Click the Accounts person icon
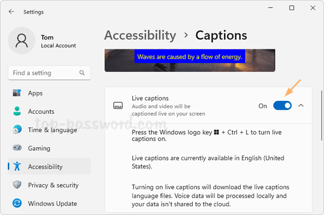324x215 pixels. coord(17,112)
